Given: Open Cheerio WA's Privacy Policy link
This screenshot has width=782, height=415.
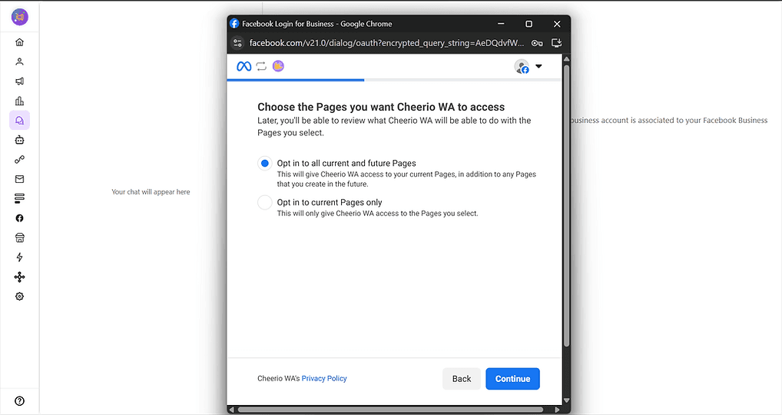Looking at the screenshot, I should [x=324, y=379].
